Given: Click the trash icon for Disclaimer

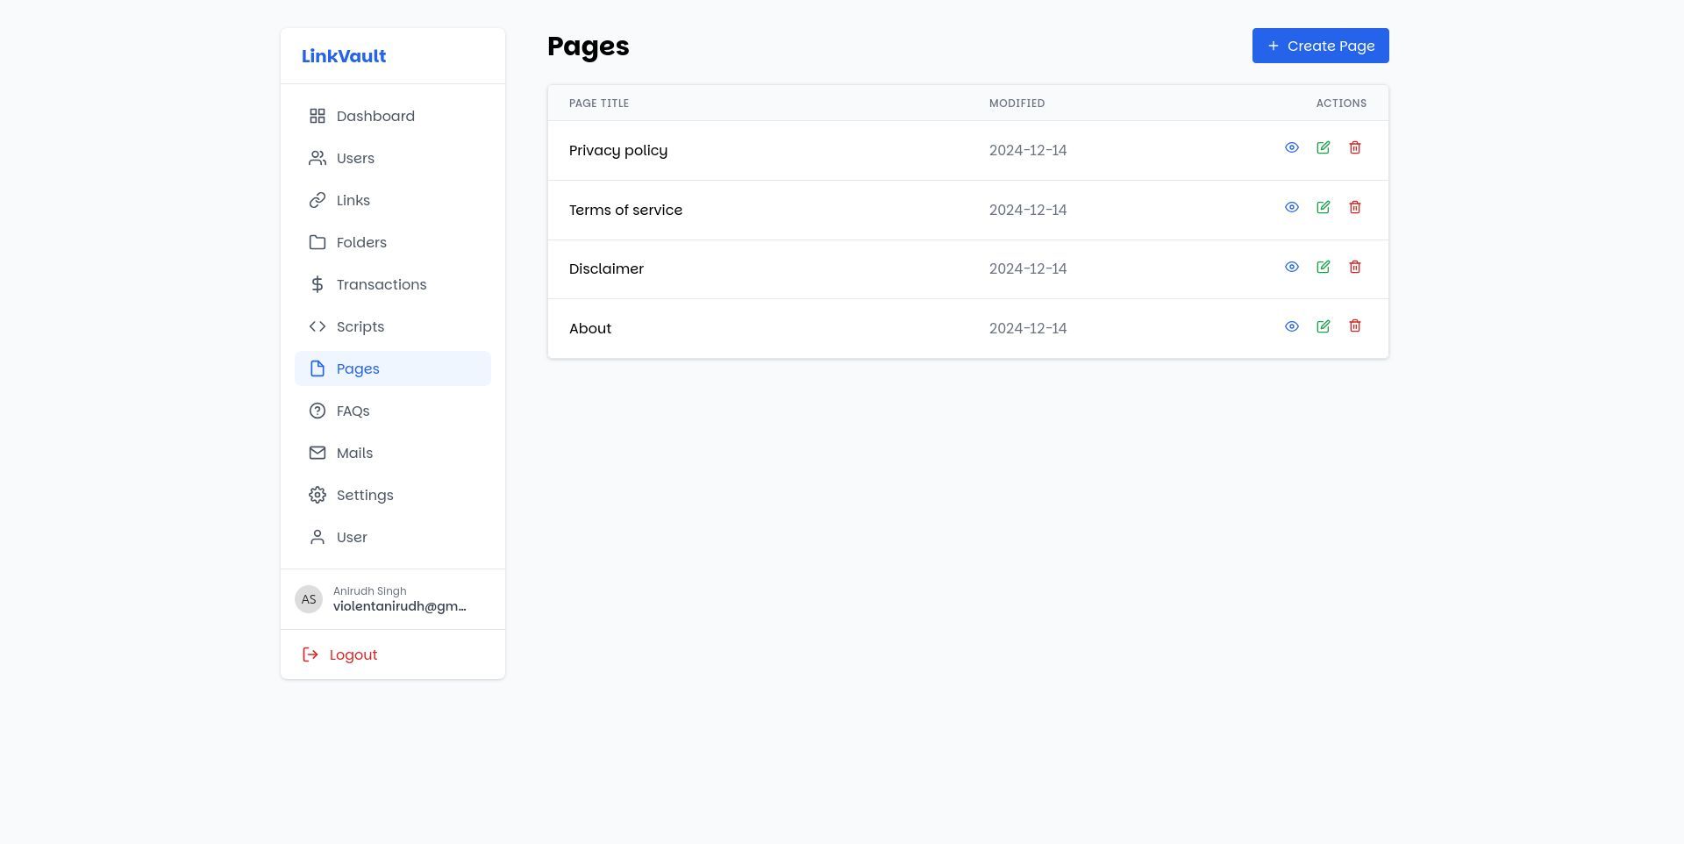Looking at the screenshot, I should 1354,268.
